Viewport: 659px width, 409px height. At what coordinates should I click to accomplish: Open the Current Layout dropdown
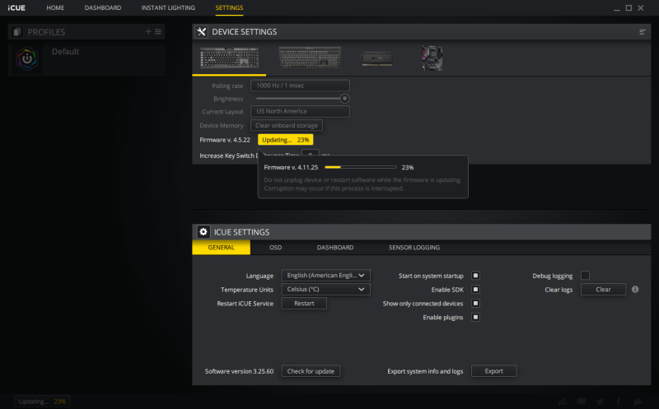[300, 111]
